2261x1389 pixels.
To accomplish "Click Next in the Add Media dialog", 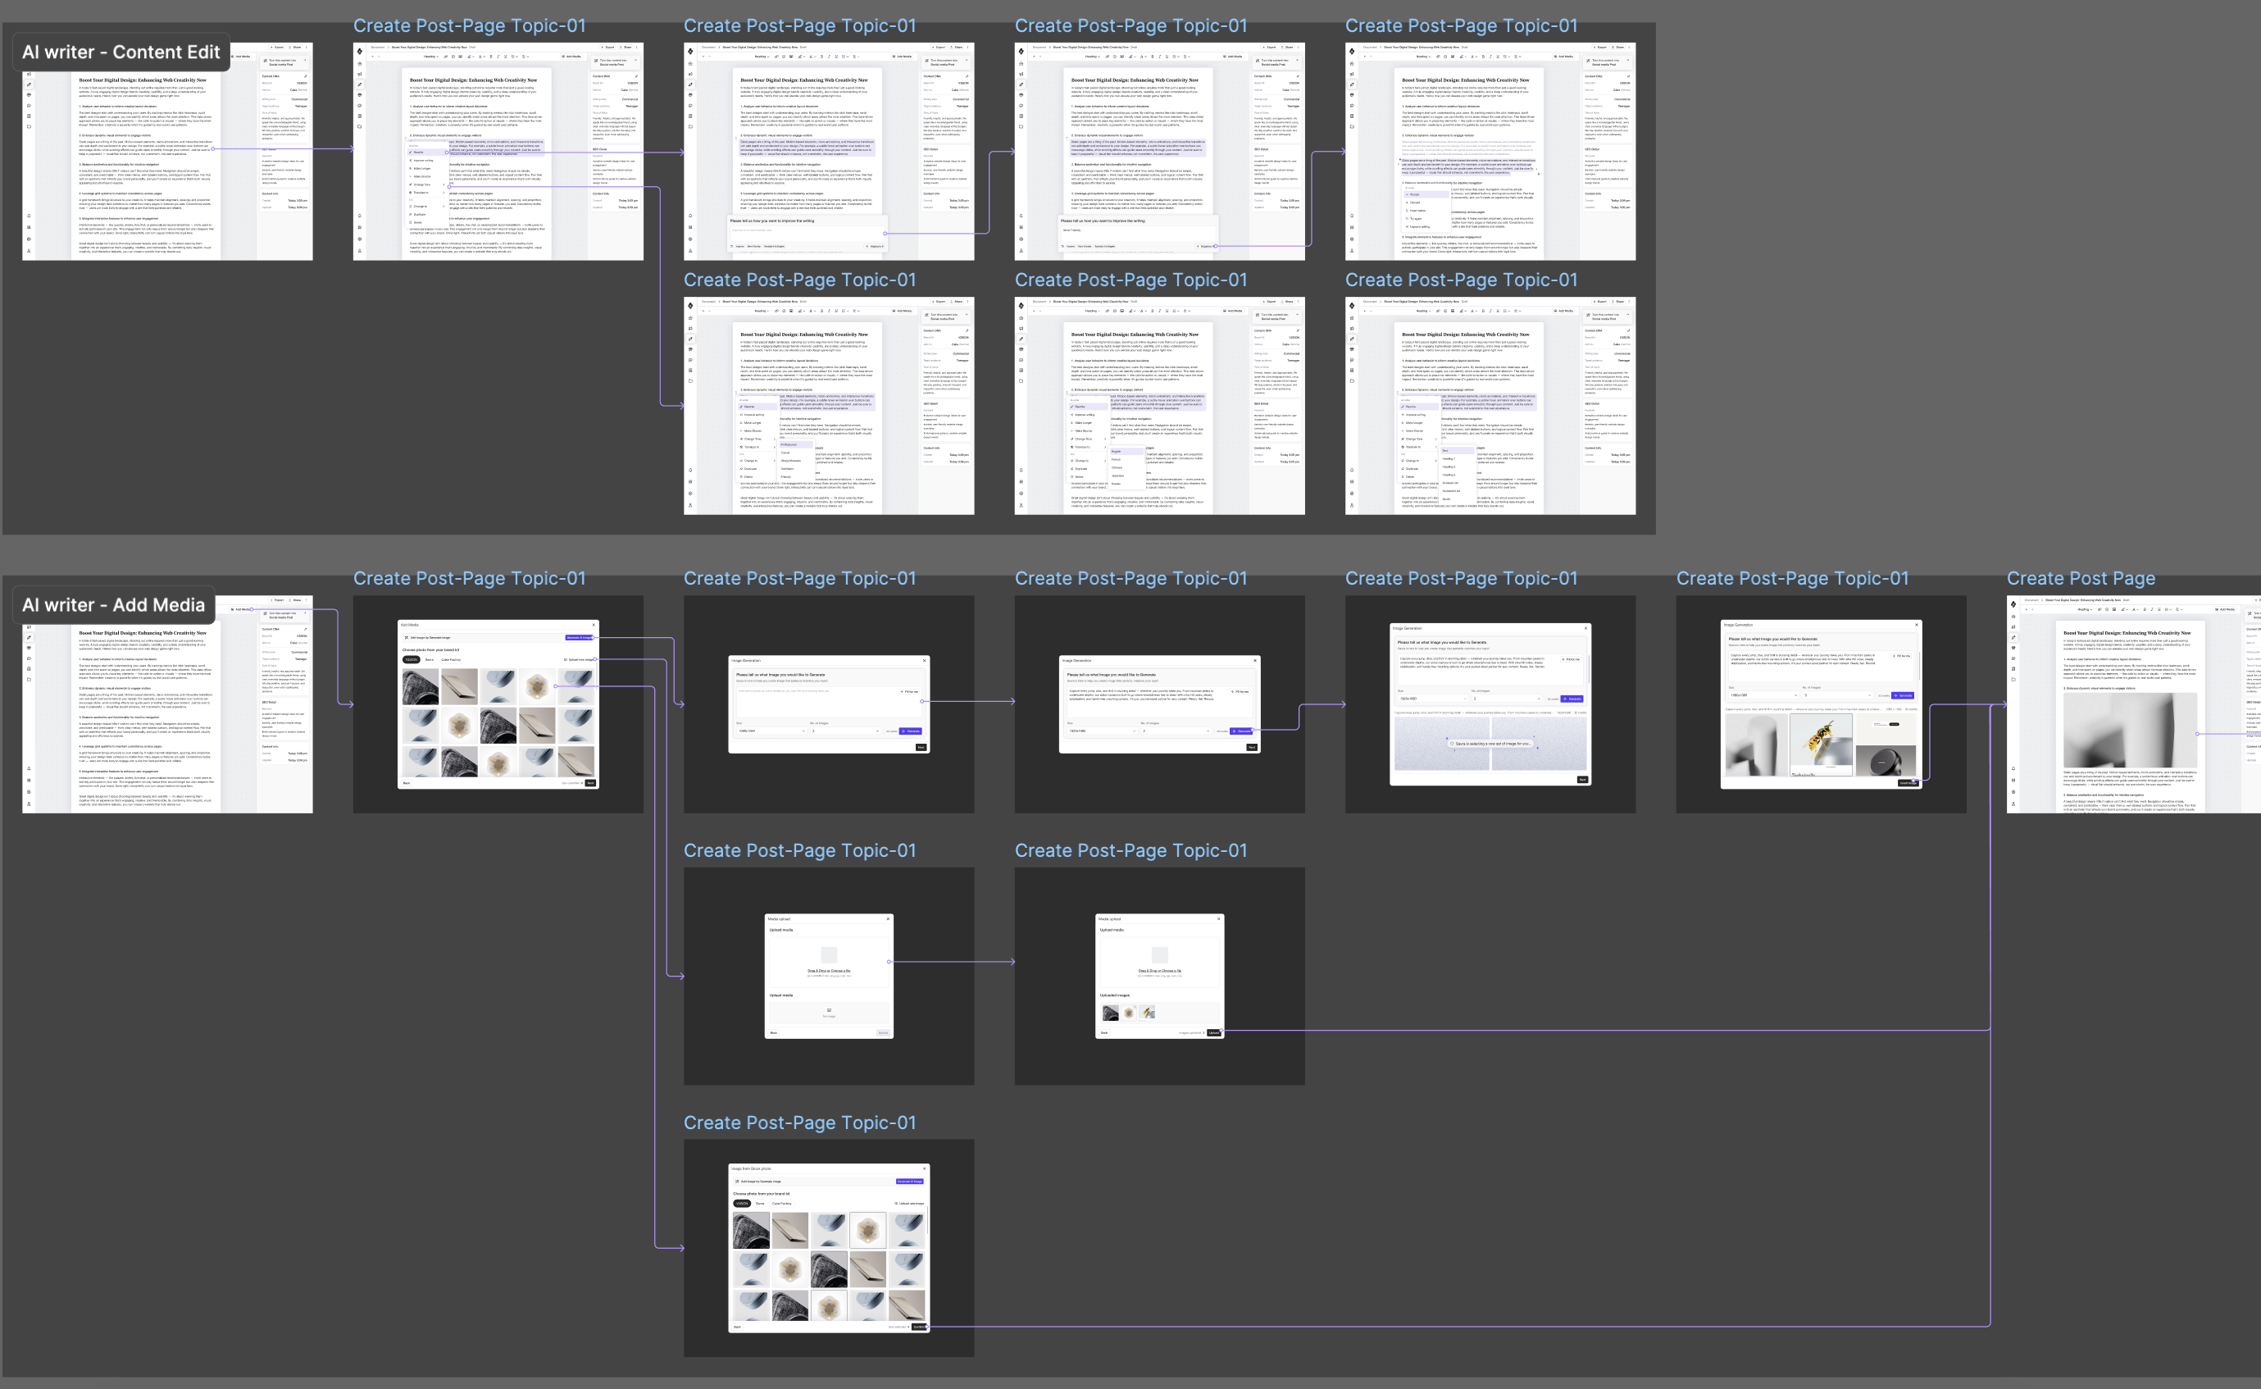I will coord(590,784).
